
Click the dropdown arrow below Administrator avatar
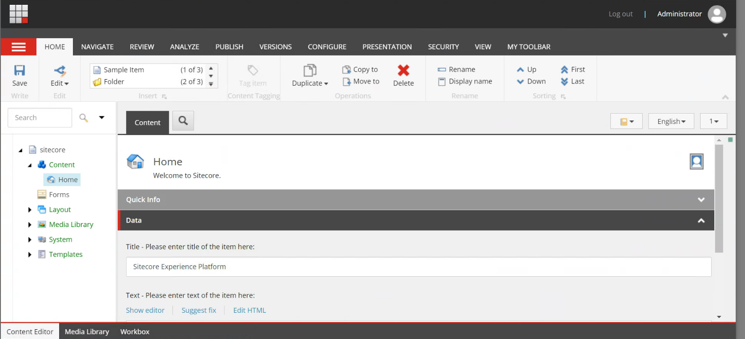tap(725, 35)
